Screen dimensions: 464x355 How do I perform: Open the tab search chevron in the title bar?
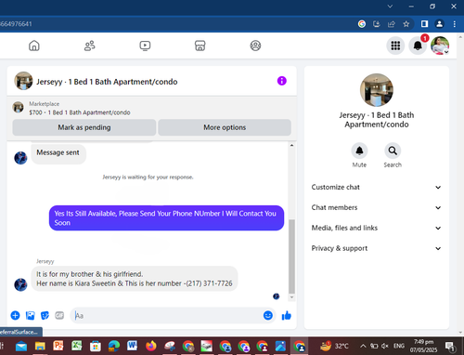pos(390,7)
